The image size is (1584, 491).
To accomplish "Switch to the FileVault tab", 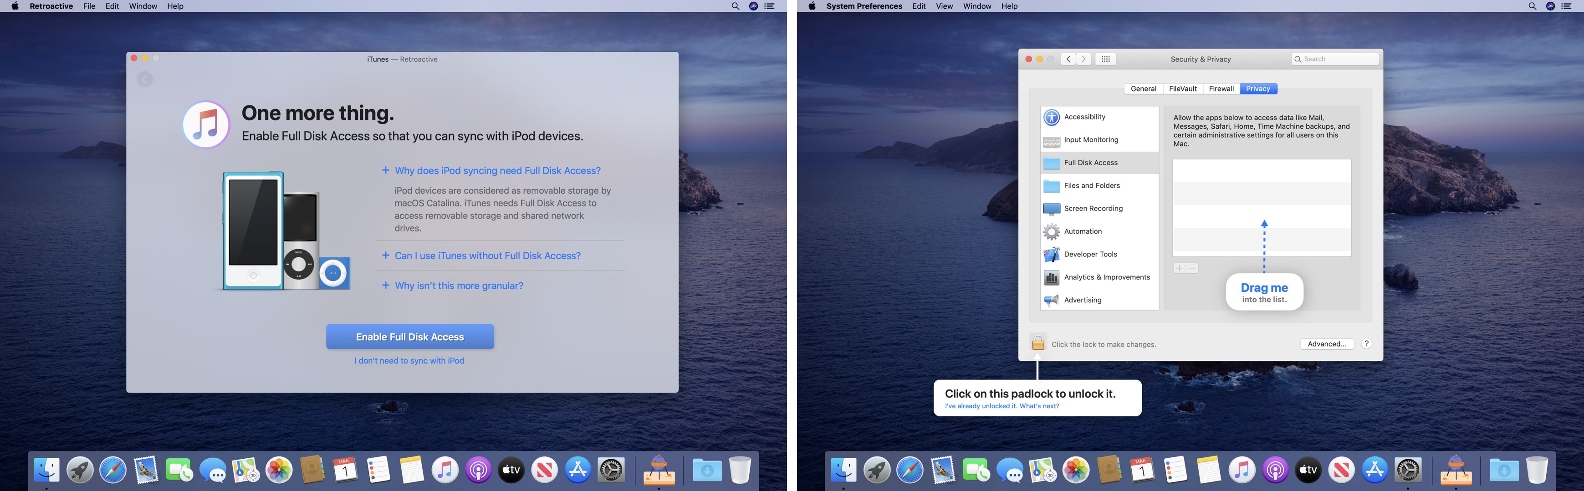I will (1182, 89).
